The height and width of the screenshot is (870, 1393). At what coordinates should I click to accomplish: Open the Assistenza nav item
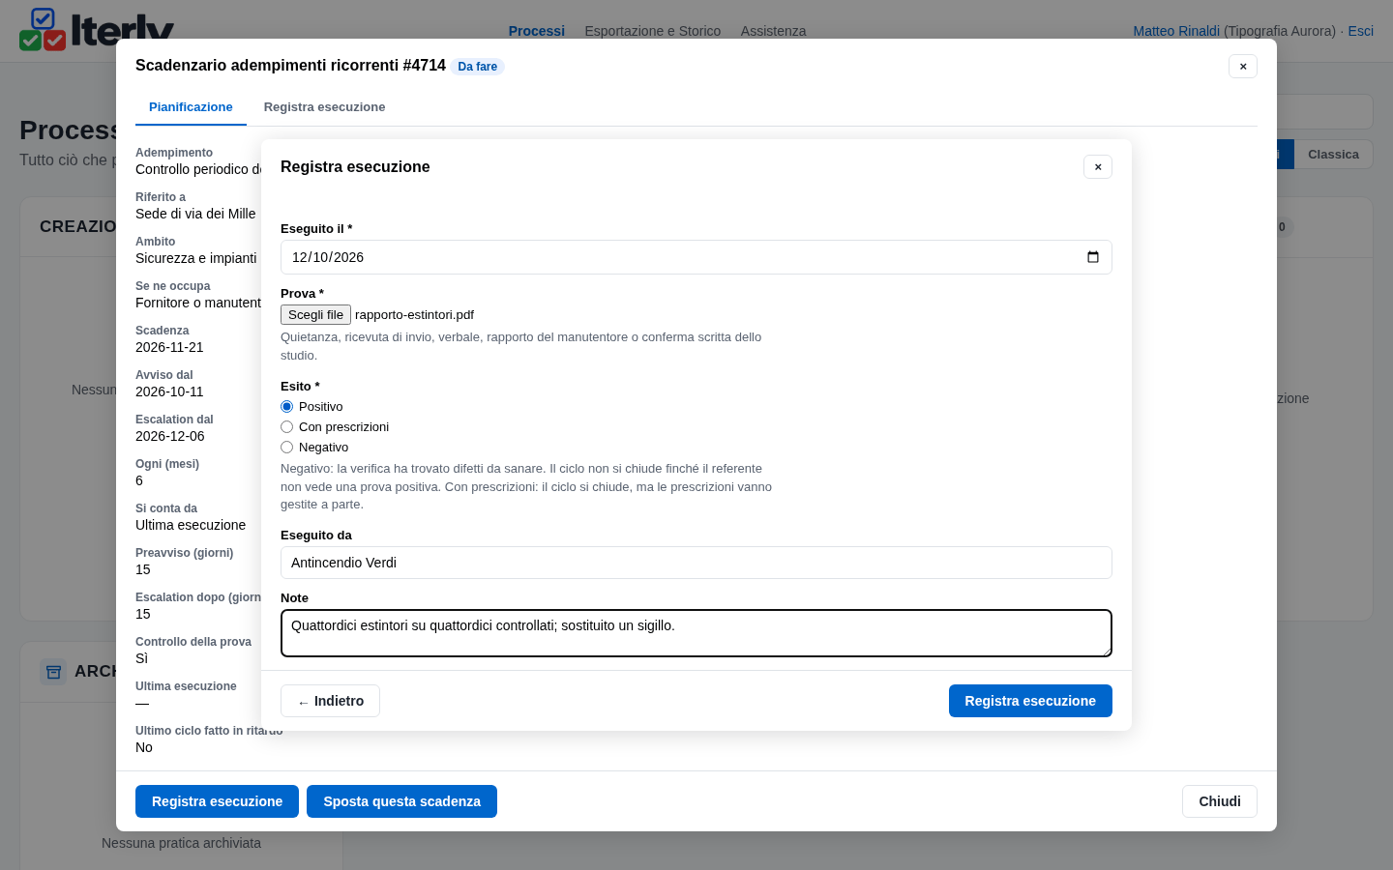pos(773,31)
